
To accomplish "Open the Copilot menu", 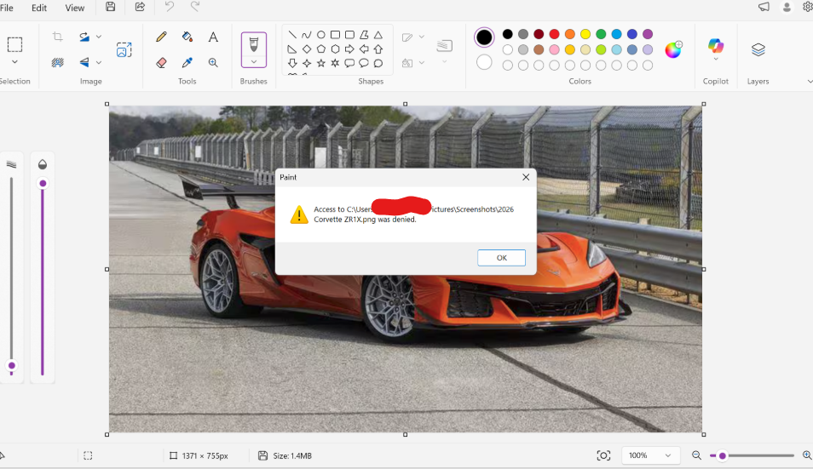I will point(716,49).
